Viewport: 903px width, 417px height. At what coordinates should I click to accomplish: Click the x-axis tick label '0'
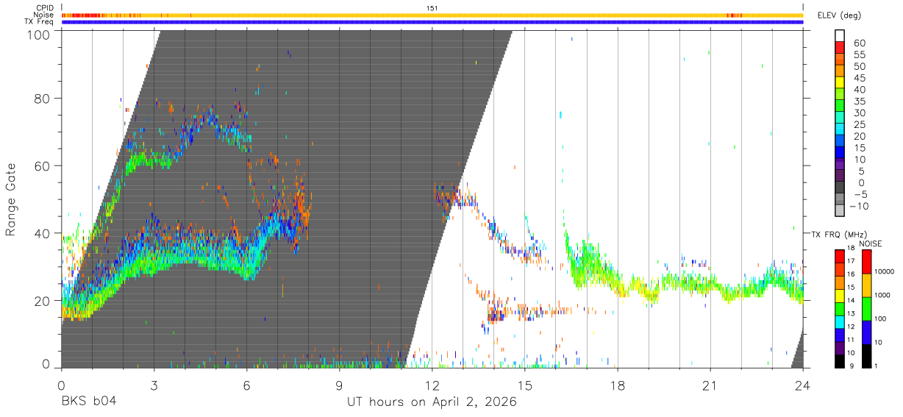point(61,385)
